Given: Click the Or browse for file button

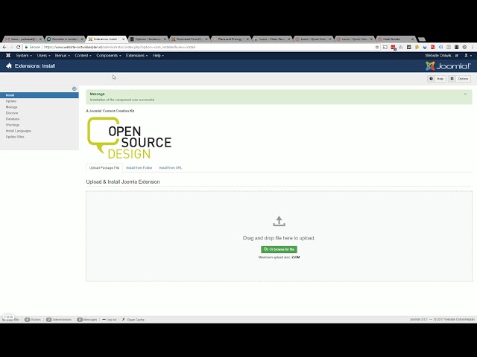Looking at the screenshot, I should coord(279,249).
